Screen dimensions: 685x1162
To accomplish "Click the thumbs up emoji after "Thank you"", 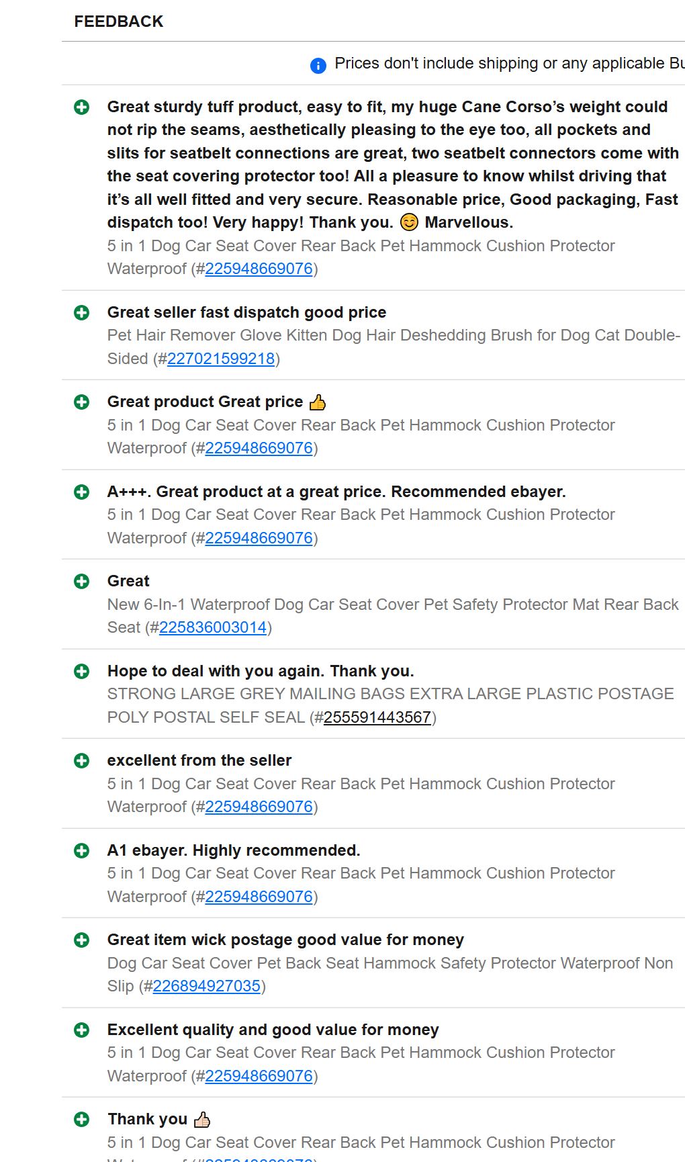I will [202, 1120].
